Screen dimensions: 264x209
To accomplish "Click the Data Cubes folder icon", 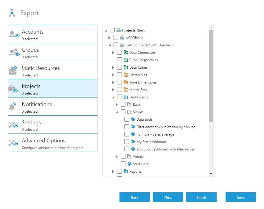I will pyautogui.click(x=126, y=67).
